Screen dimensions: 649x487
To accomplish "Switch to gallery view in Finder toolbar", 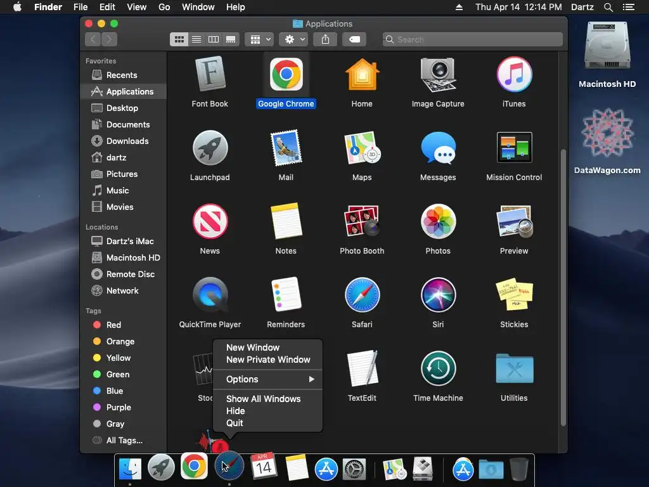I will (231, 39).
